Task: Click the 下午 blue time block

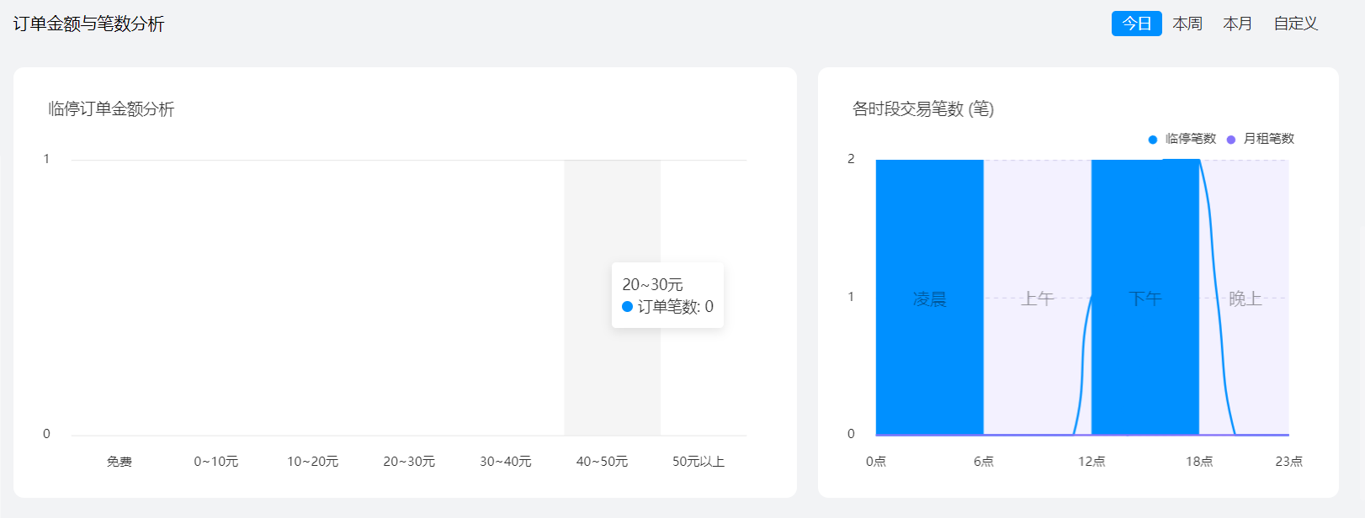Action: tap(1145, 299)
